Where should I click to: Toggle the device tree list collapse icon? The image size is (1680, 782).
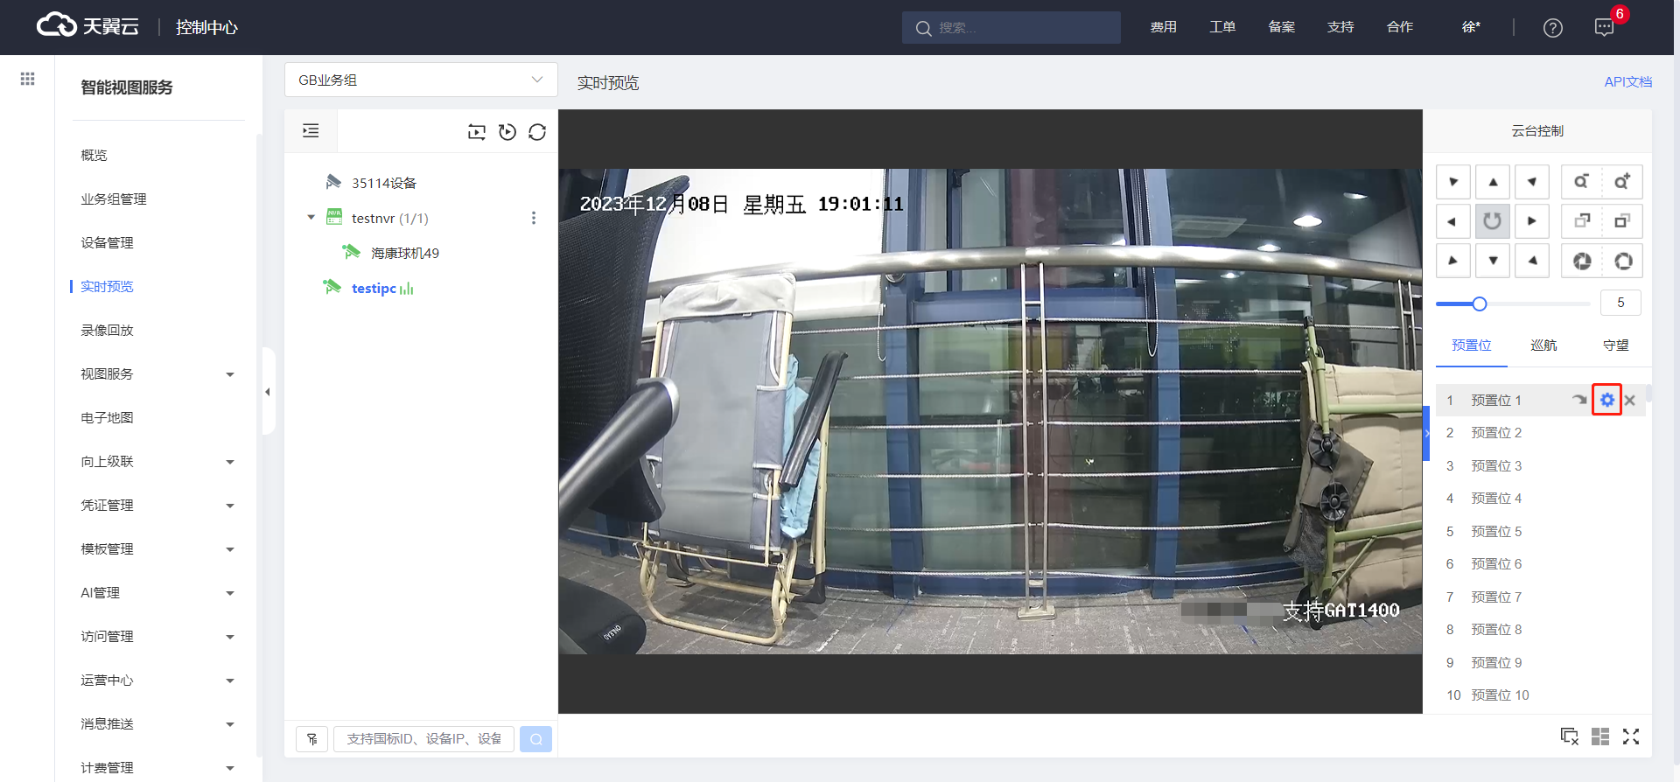[x=311, y=131]
